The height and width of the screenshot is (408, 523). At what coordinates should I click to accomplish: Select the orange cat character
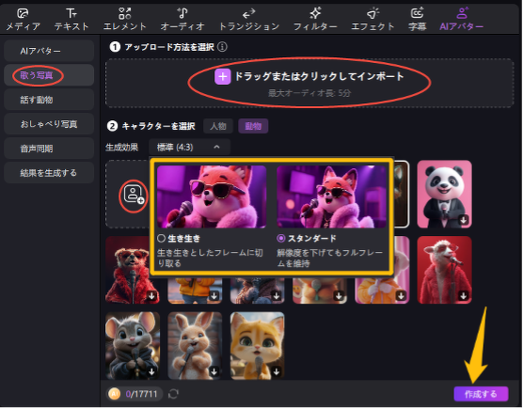pos(257,346)
